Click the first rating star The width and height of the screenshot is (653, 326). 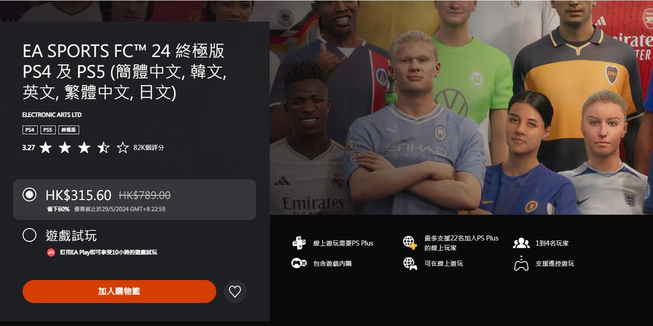[x=46, y=148]
